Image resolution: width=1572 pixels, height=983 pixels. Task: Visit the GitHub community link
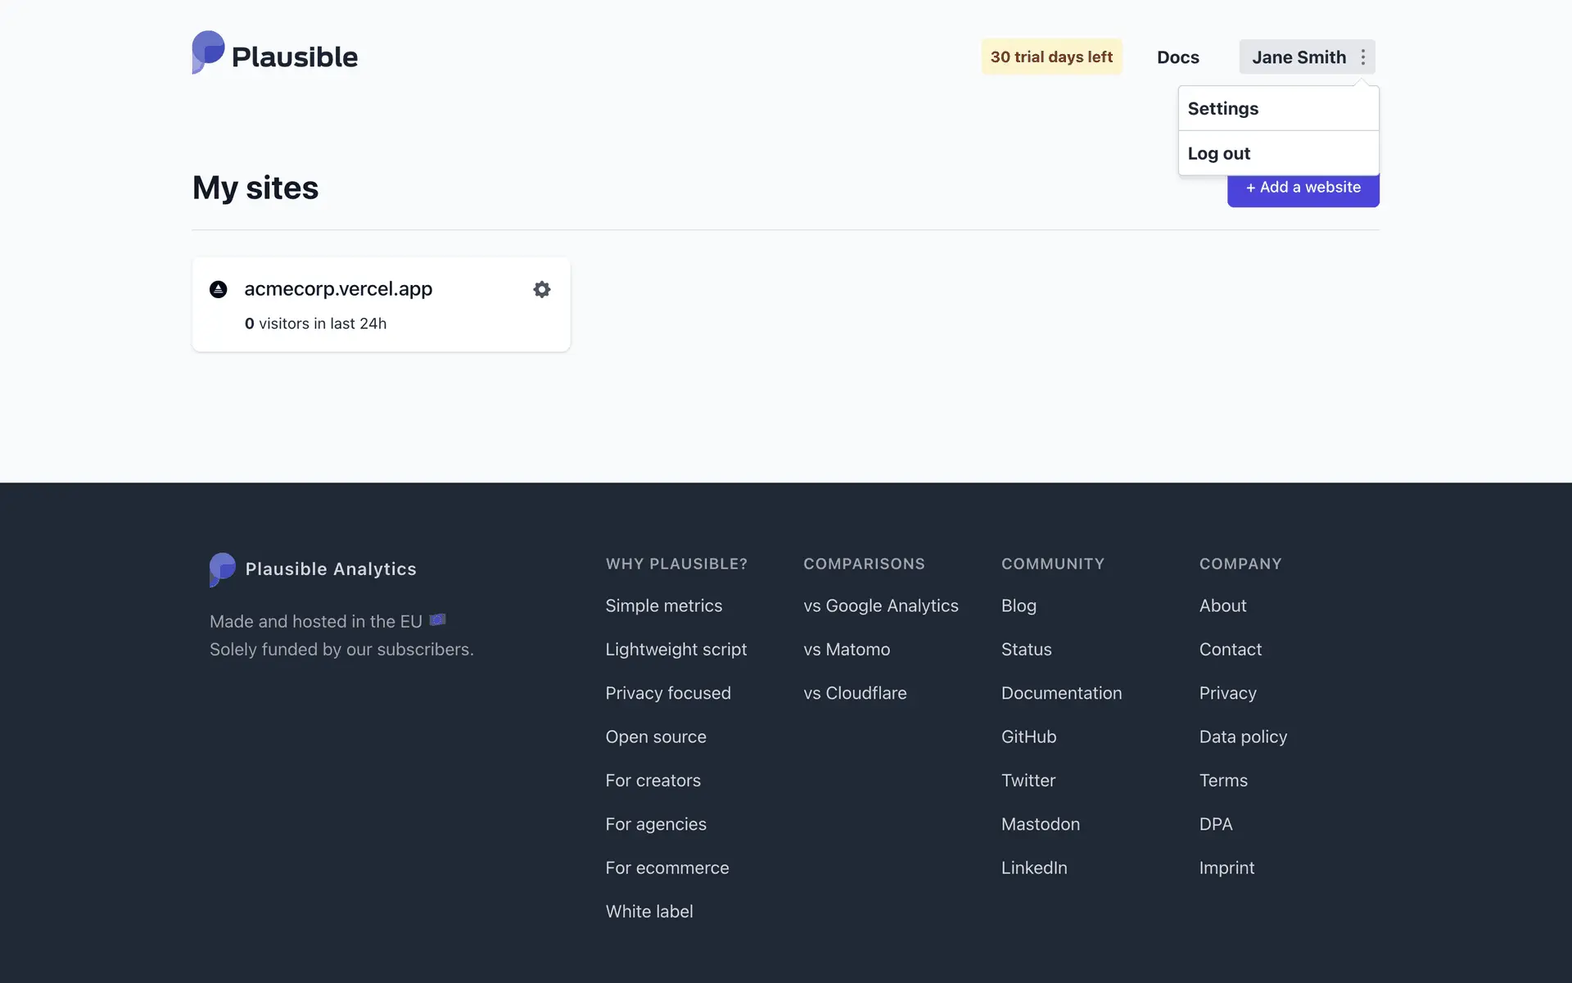[x=1028, y=737]
